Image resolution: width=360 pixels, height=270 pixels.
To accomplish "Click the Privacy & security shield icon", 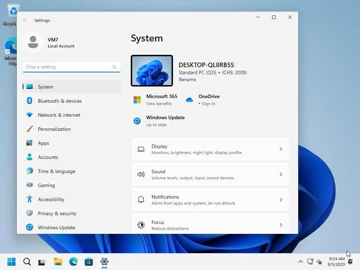I will coord(30,213).
